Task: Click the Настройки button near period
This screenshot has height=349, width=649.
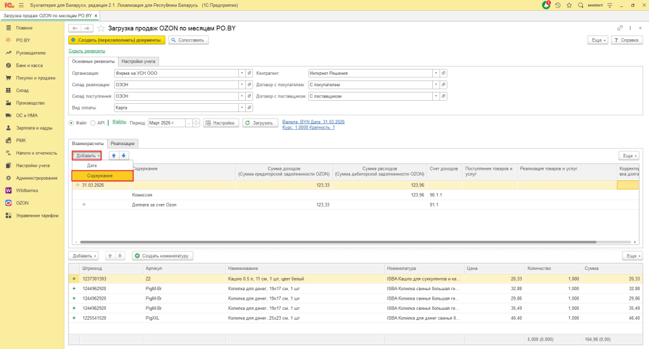Action: pyautogui.click(x=221, y=123)
